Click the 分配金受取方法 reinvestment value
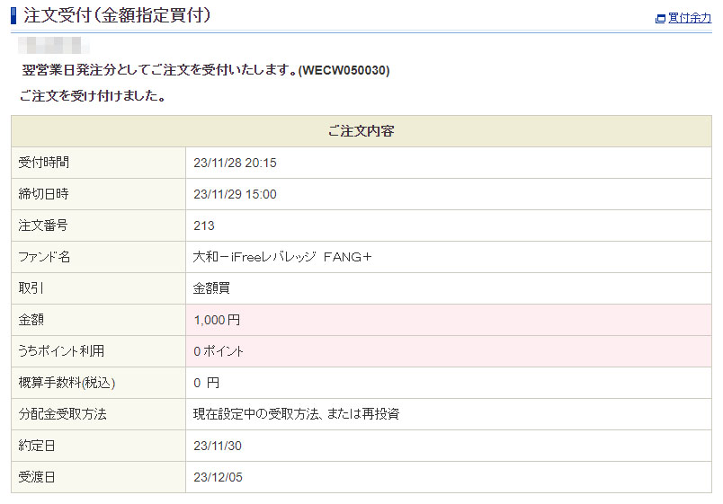Viewport: 723px width, 504px height. [296, 414]
